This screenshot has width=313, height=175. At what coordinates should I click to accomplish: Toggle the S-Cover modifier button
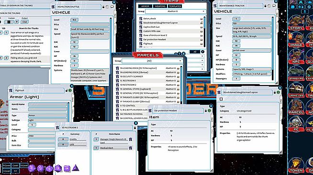coord(24,165)
